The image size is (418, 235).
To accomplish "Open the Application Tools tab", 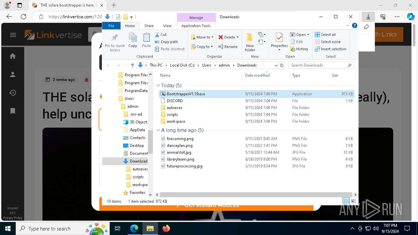I will [x=196, y=26].
